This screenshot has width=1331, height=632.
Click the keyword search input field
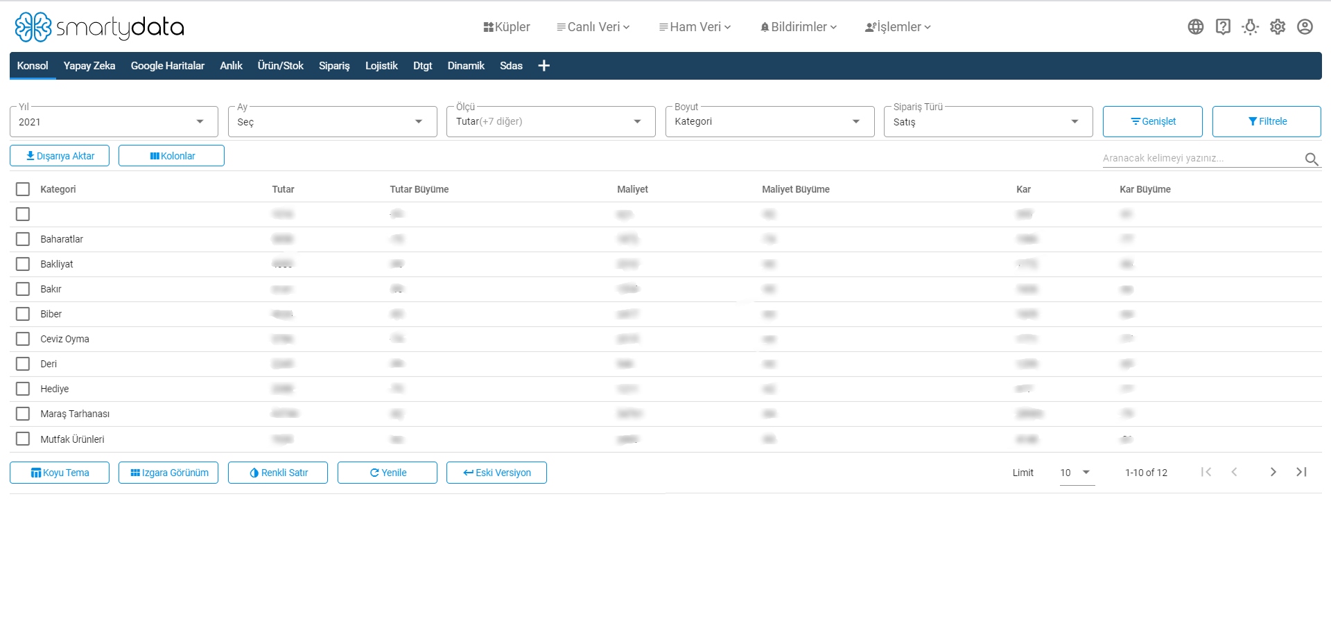point(1203,158)
